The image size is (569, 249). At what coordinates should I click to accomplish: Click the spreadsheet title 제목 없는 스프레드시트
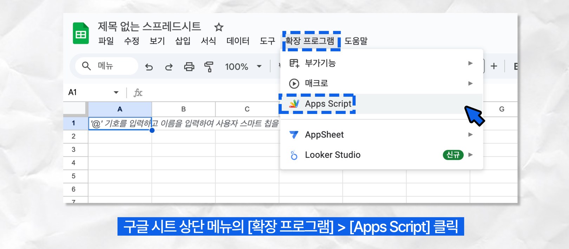tap(149, 26)
